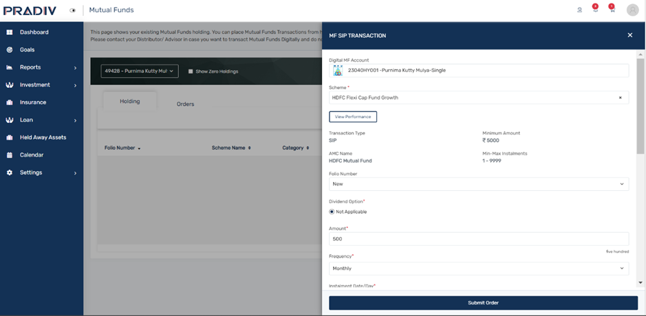Image resolution: width=646 pixels, height=316 pixels.
Task: Sort by Scheme Name column
Action: pos(231,148)
